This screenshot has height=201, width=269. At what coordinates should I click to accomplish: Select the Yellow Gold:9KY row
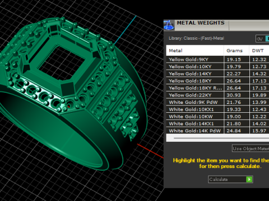point(217,60)
